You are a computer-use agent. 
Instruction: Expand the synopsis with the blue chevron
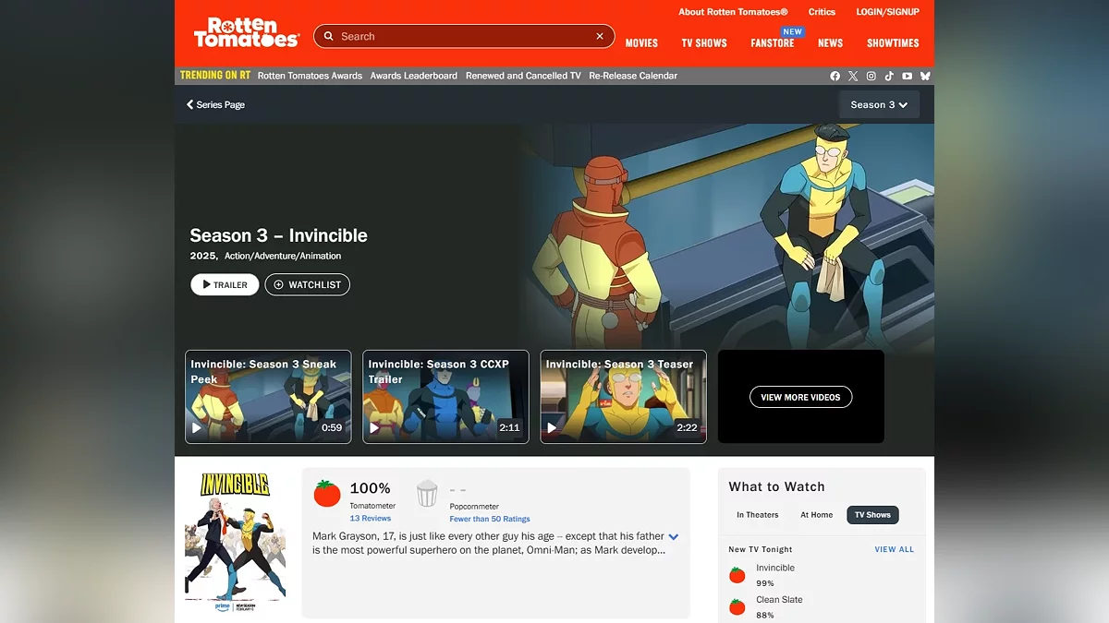coord(674,536)
